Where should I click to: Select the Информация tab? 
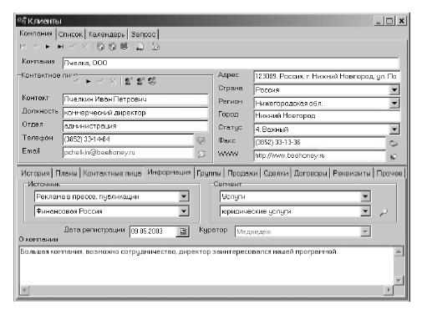(x=169, y=172)
